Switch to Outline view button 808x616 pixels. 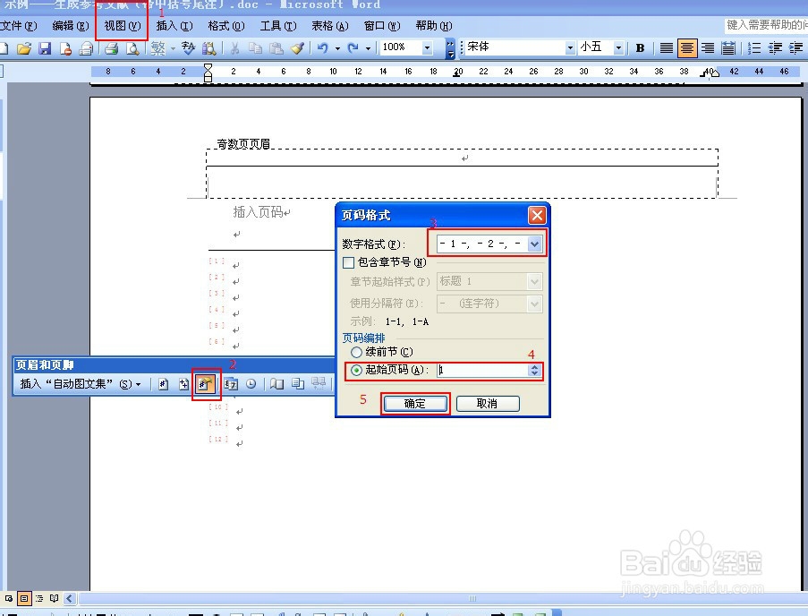point(39,598)
